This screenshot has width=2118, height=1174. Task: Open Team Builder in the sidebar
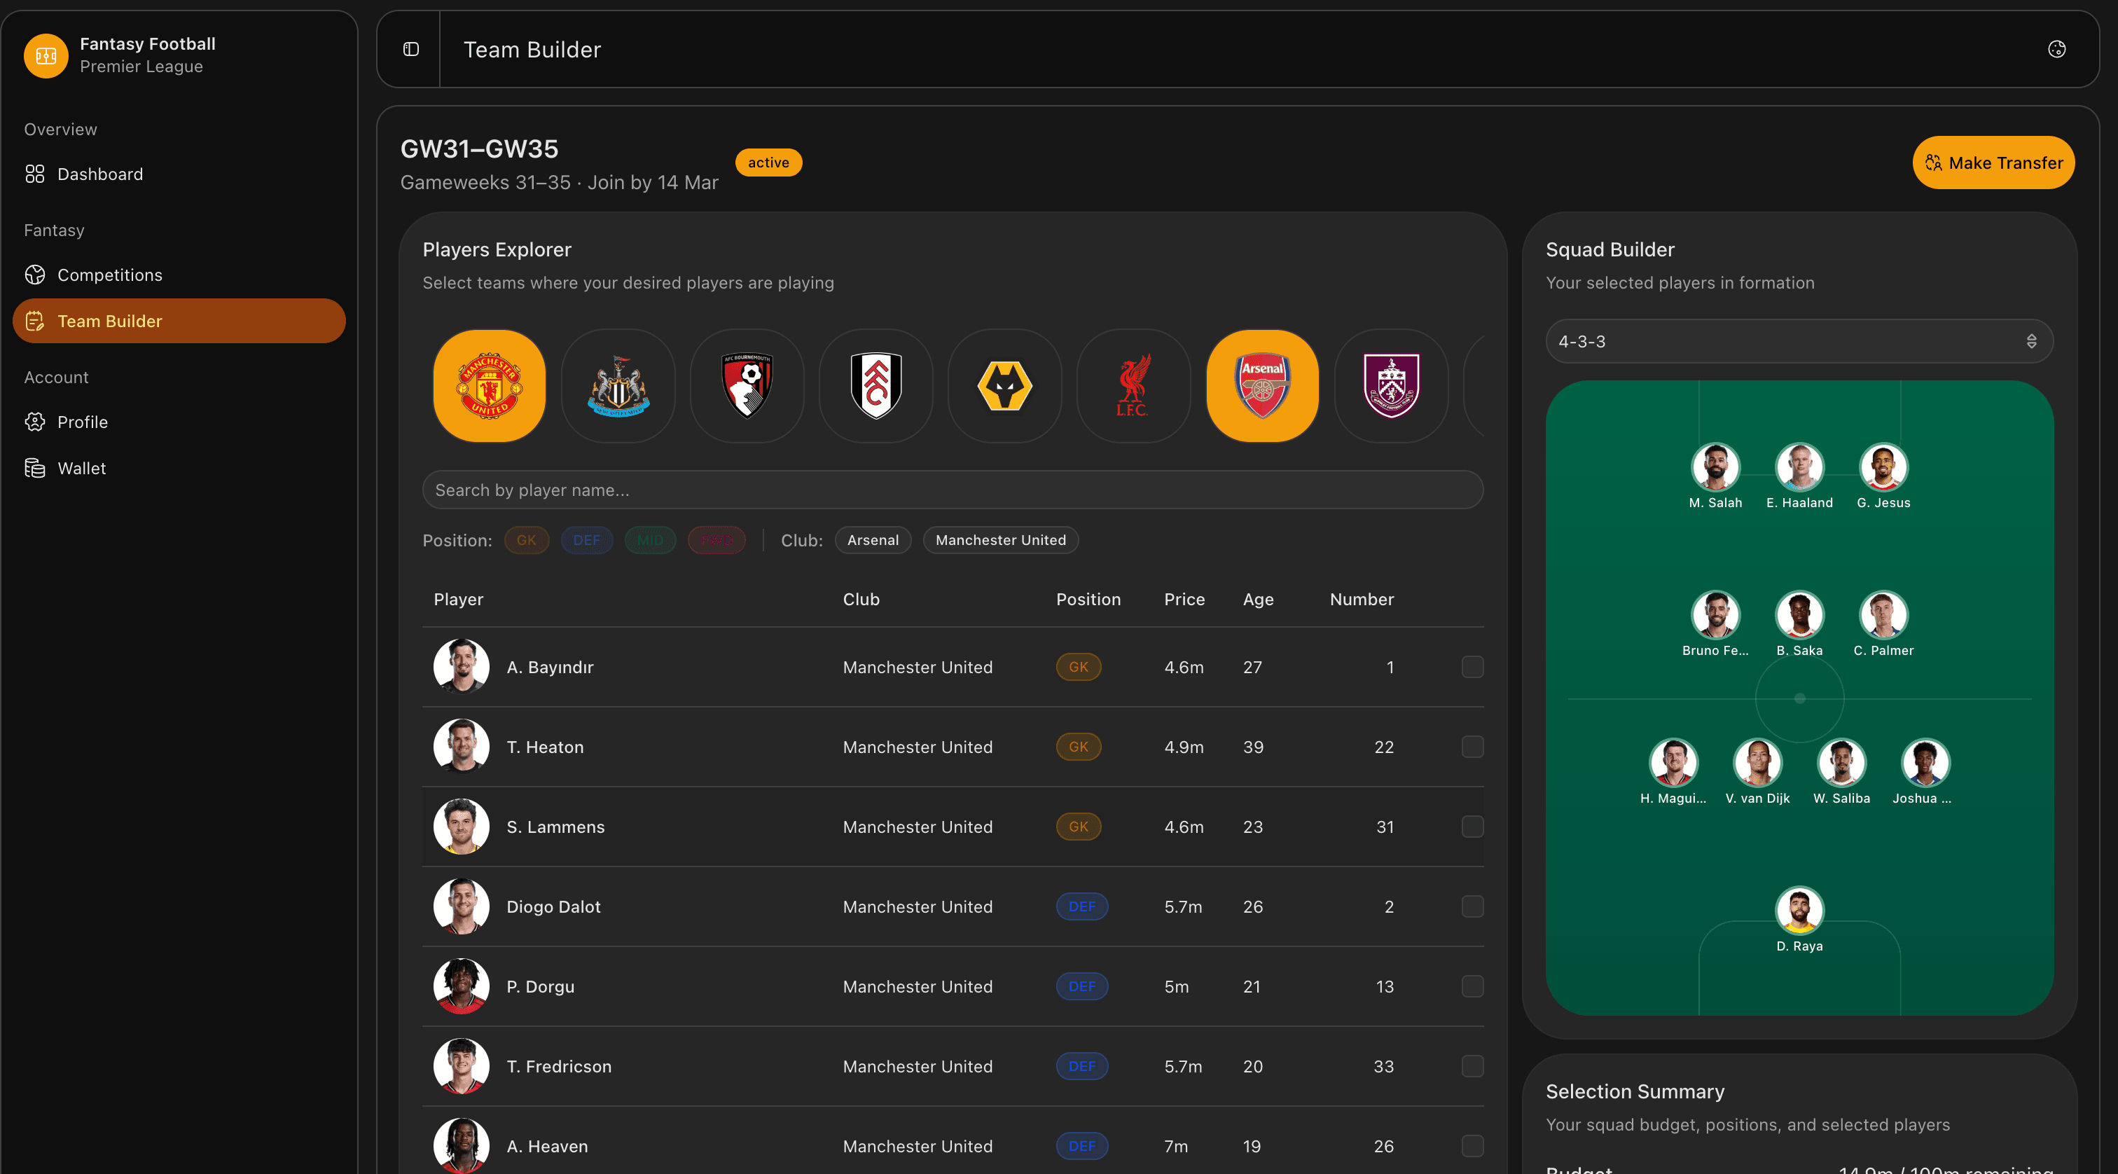[x=179, y=321]
